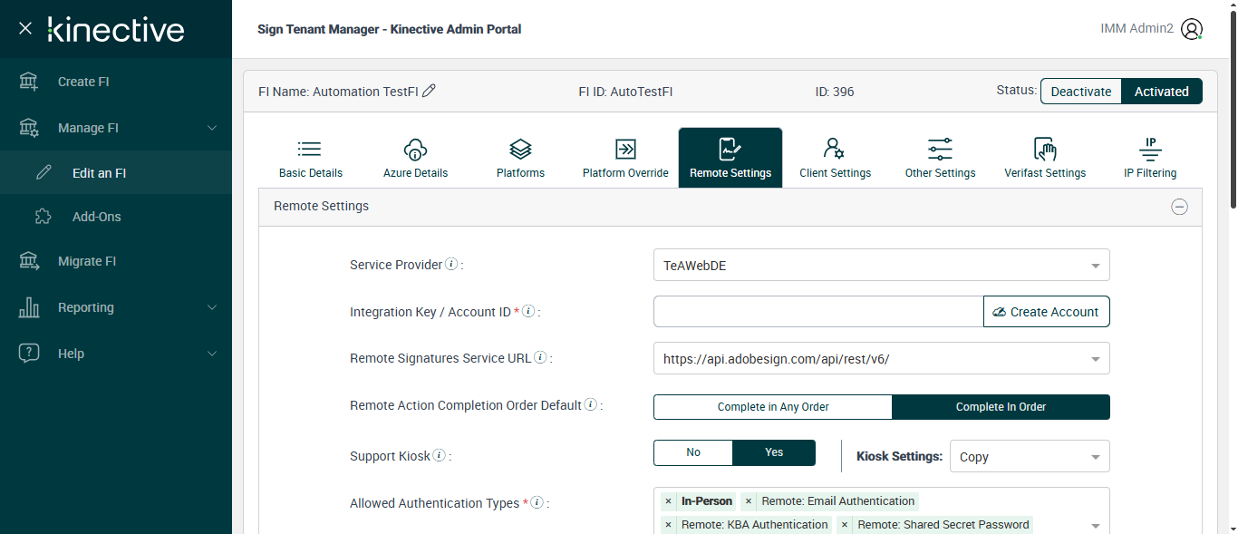The width and height of the screenshot is (1238, 534).
Task: Remove the In-Person authentication tag
Action: coord(668,501)
